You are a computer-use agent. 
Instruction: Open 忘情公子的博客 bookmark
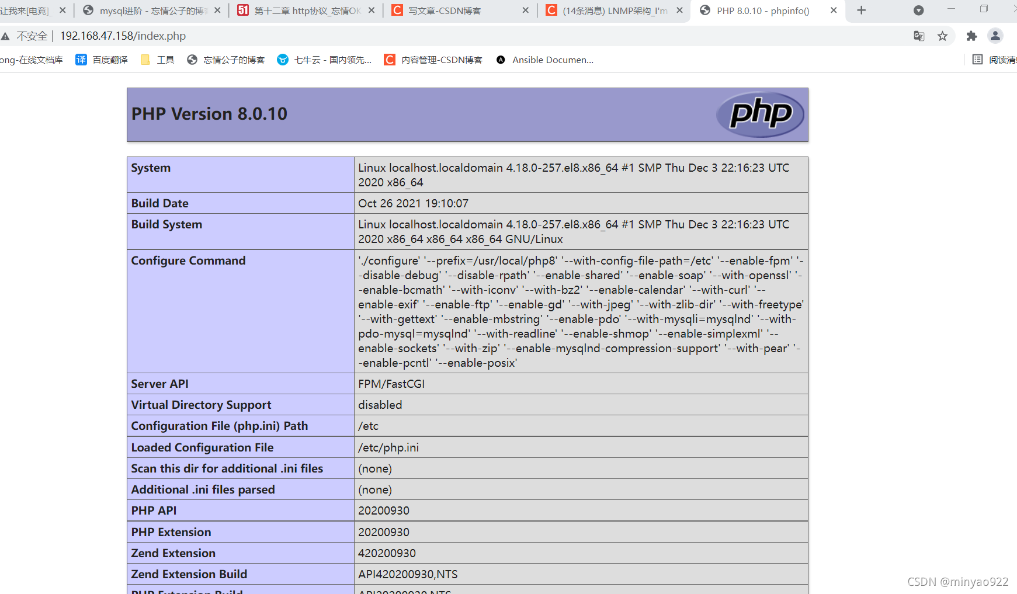[226, 60]
